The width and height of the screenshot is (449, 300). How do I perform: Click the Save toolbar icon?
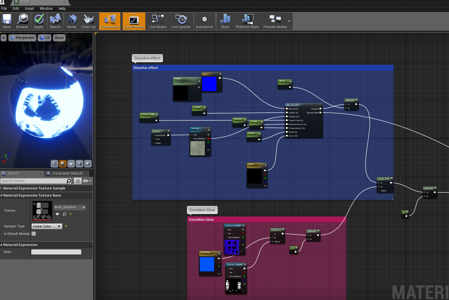coord(7,21)
